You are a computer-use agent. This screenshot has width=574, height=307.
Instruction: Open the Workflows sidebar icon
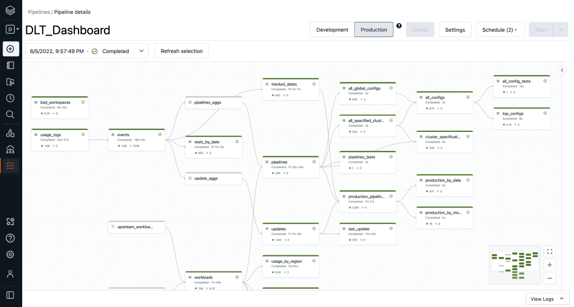click(10, 166)
